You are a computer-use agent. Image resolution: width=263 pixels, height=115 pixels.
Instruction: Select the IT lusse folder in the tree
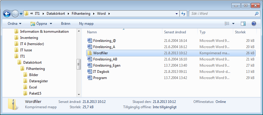point(26,50)
